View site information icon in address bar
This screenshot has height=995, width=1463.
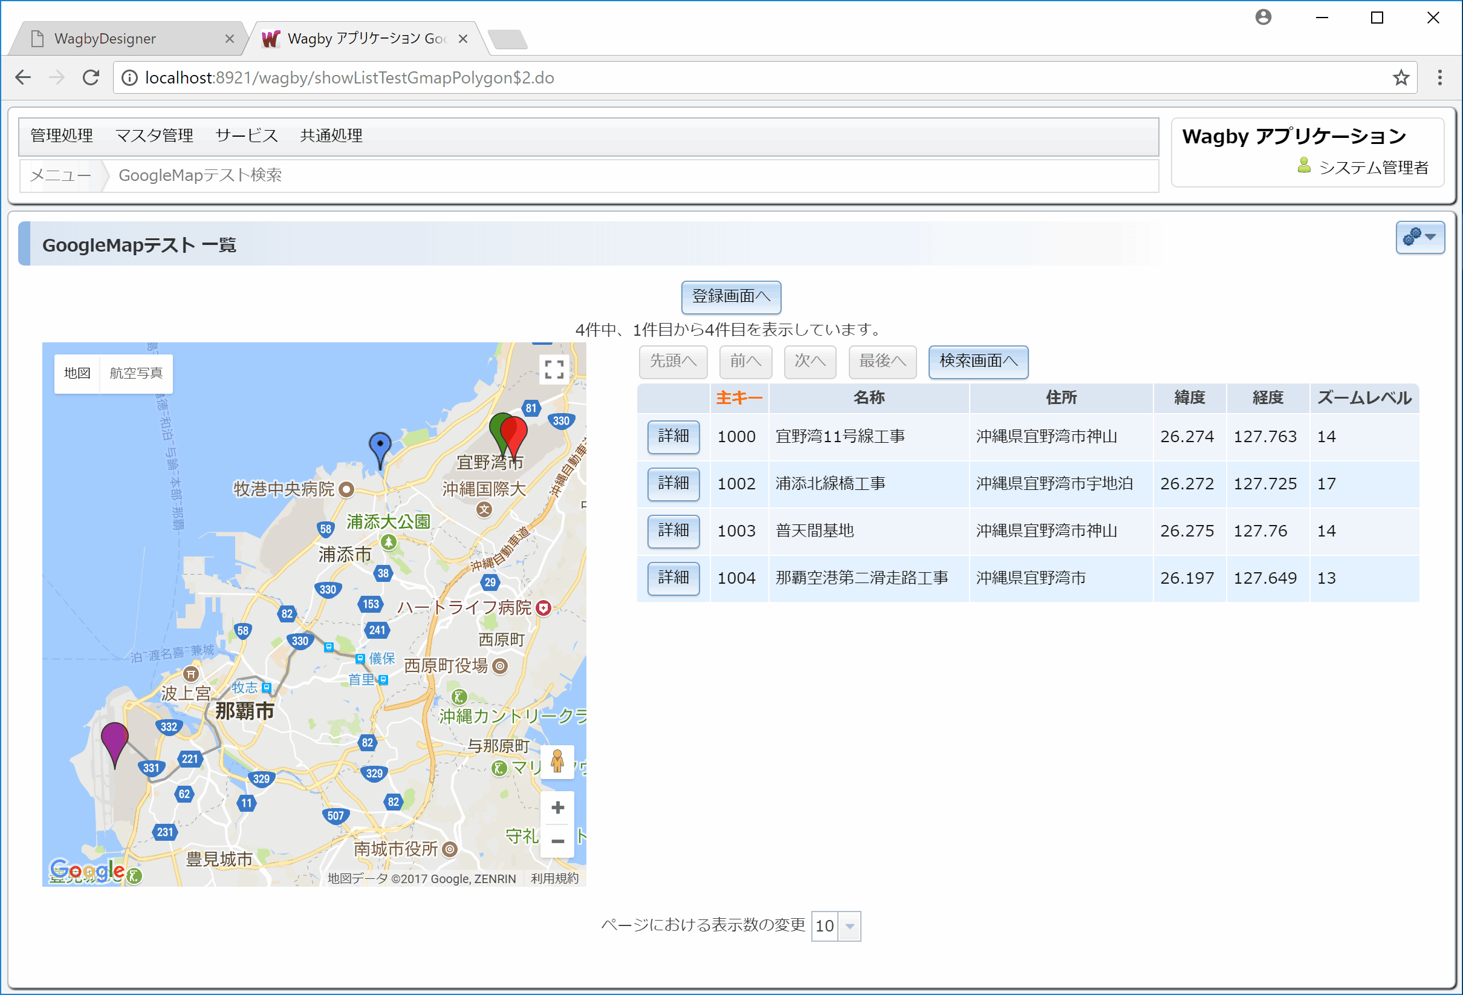tap(130, 77)
